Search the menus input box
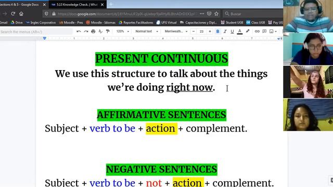 point(36,32)
